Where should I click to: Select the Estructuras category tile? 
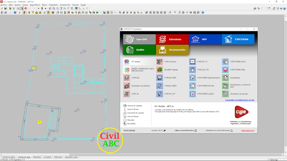[x=172, y=39]
